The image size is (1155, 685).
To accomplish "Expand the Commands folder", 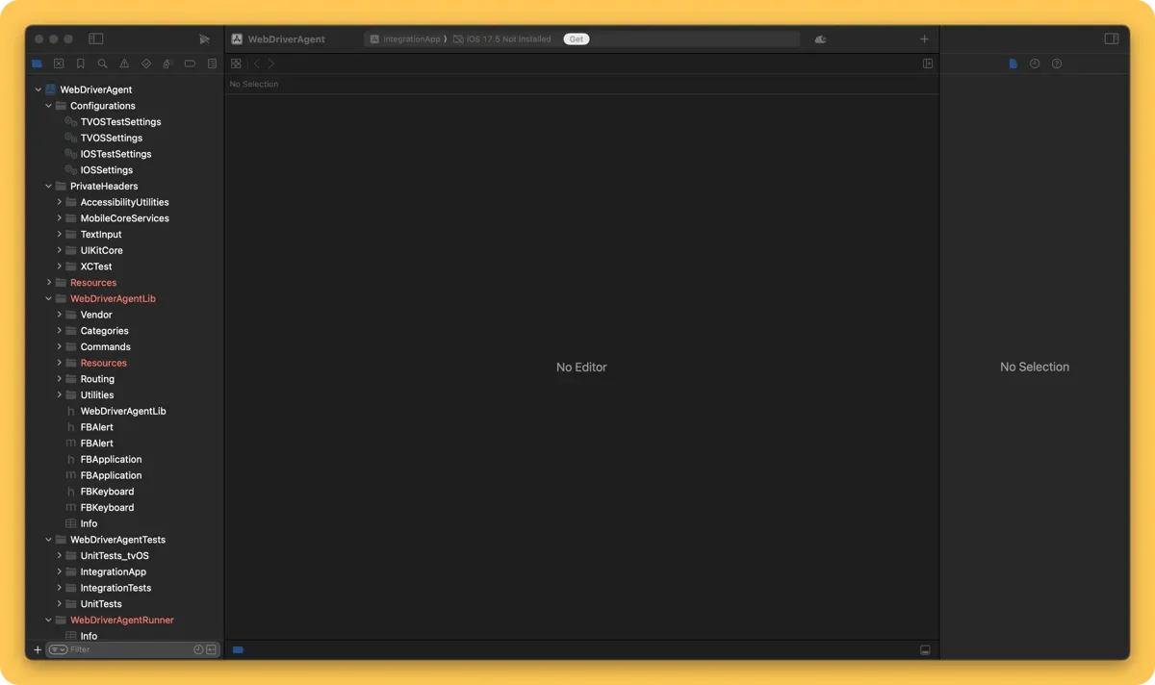I will [60, 347].
